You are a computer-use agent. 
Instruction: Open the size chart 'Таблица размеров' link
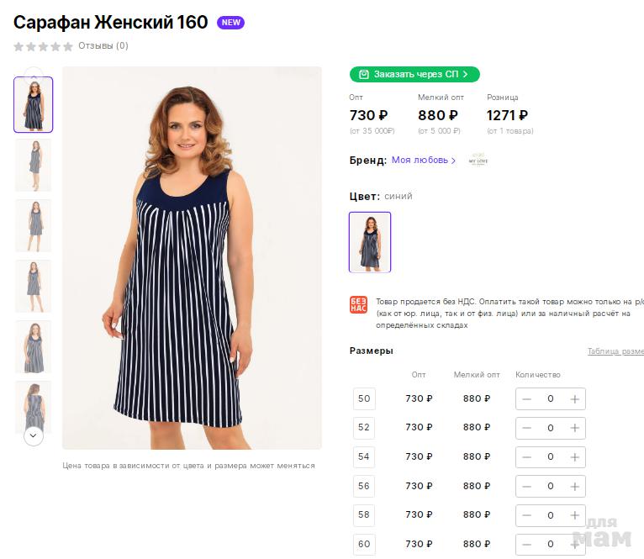(615, 351)
